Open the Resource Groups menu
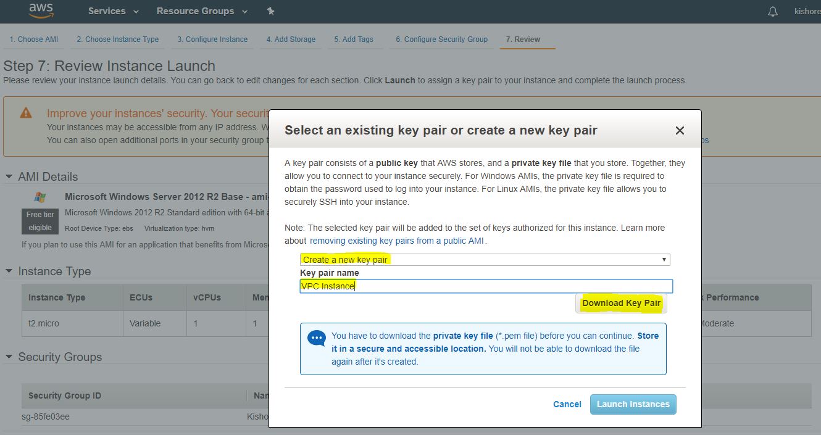Image resolution: width=821 pixels, height=435 pixels. (201, 11)
